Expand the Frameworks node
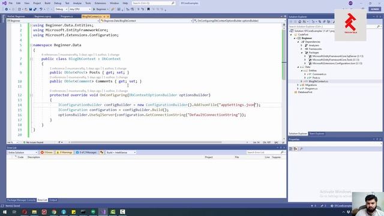This screenshot has width=384, height=216. tap(302, 49)
